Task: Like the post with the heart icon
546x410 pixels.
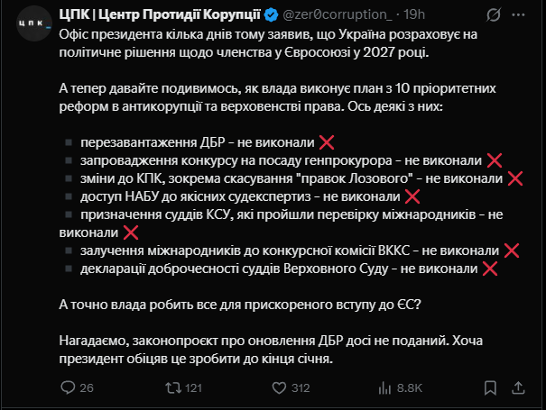Action: coord(275,388)
